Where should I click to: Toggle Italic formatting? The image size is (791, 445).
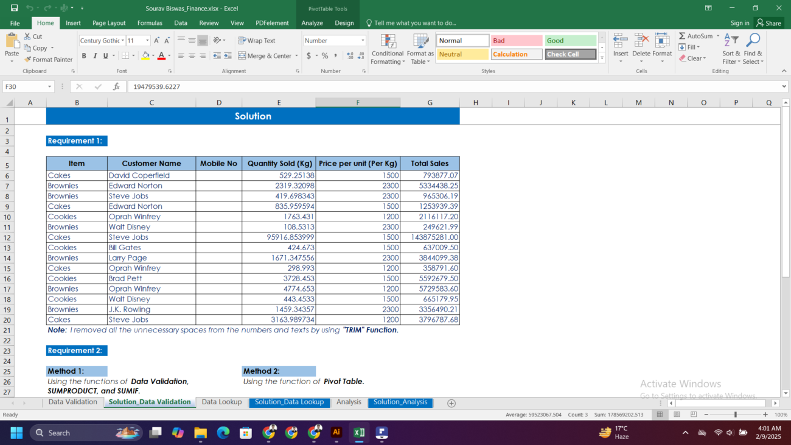(x=95, y=55)
